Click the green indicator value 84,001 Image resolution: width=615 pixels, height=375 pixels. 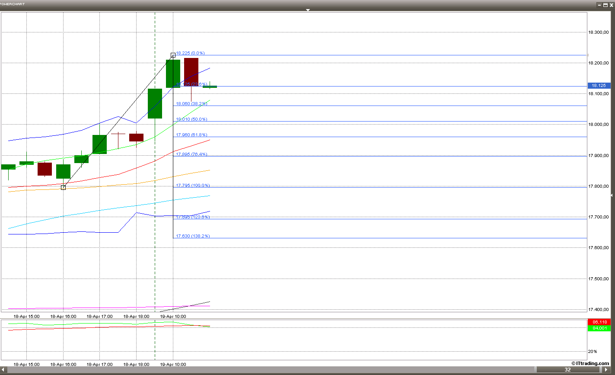tap(599, 328)
